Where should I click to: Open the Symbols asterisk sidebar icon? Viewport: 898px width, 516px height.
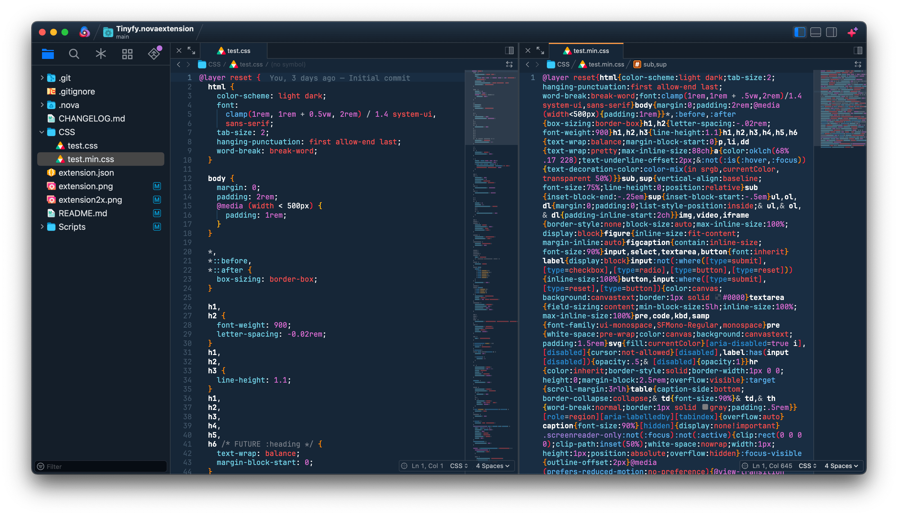[x=101, y=54]
